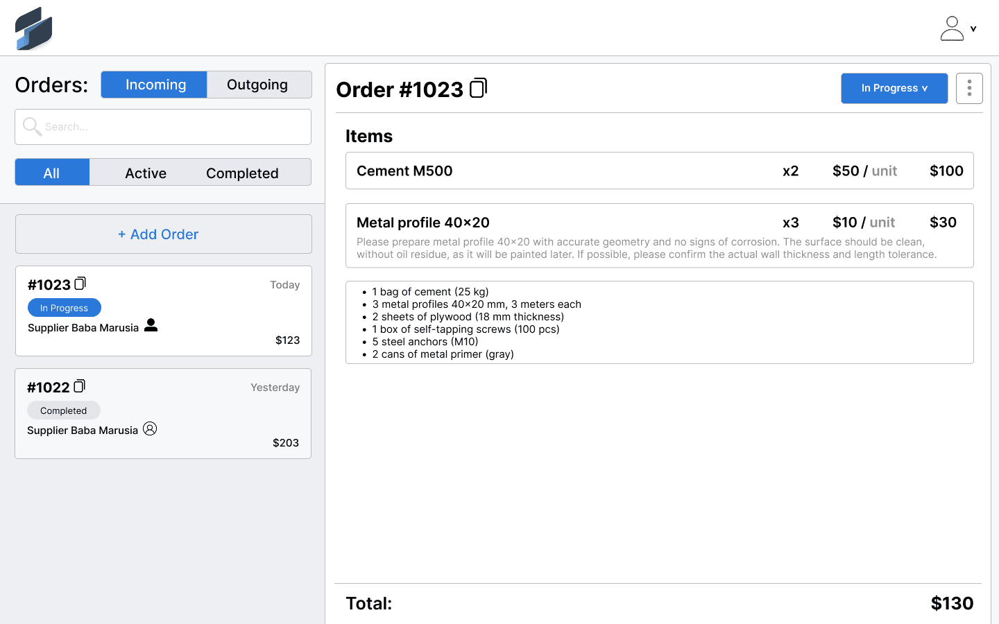Open the user profile icon

952,28
